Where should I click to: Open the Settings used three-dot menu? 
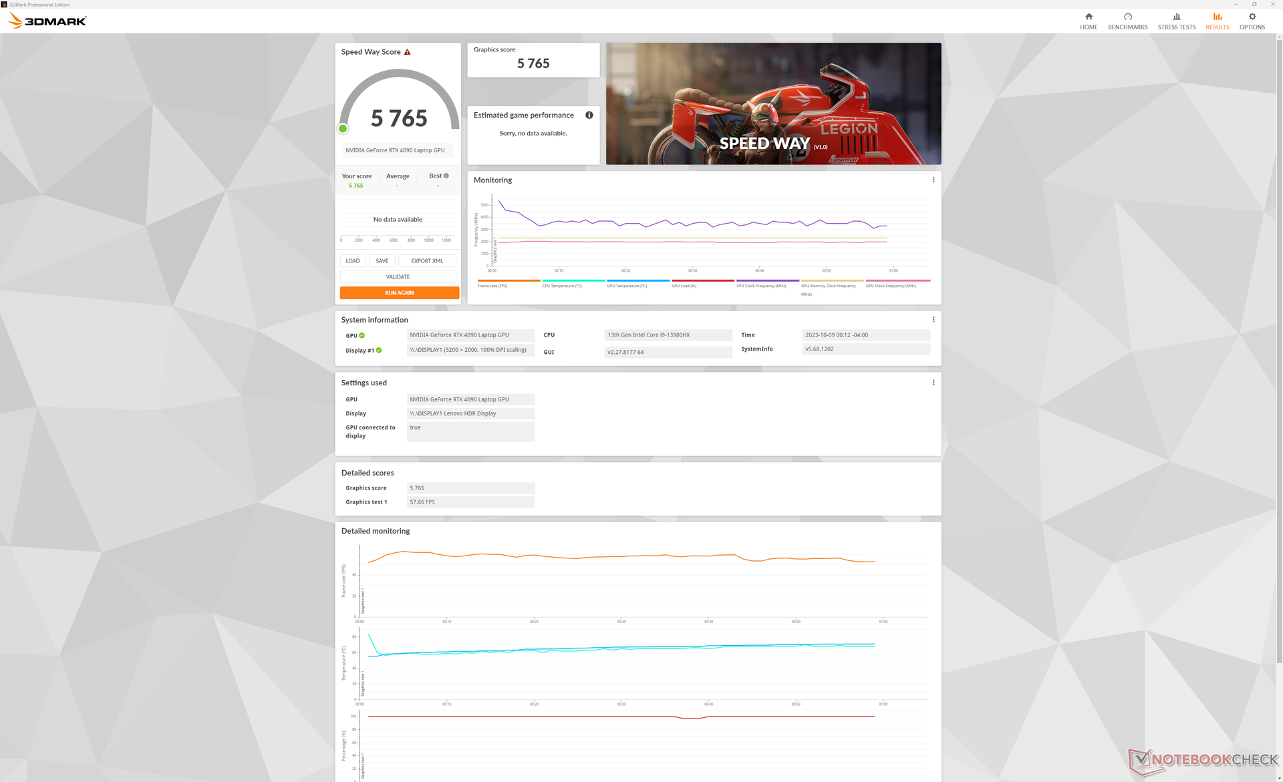tap(933, 383)
